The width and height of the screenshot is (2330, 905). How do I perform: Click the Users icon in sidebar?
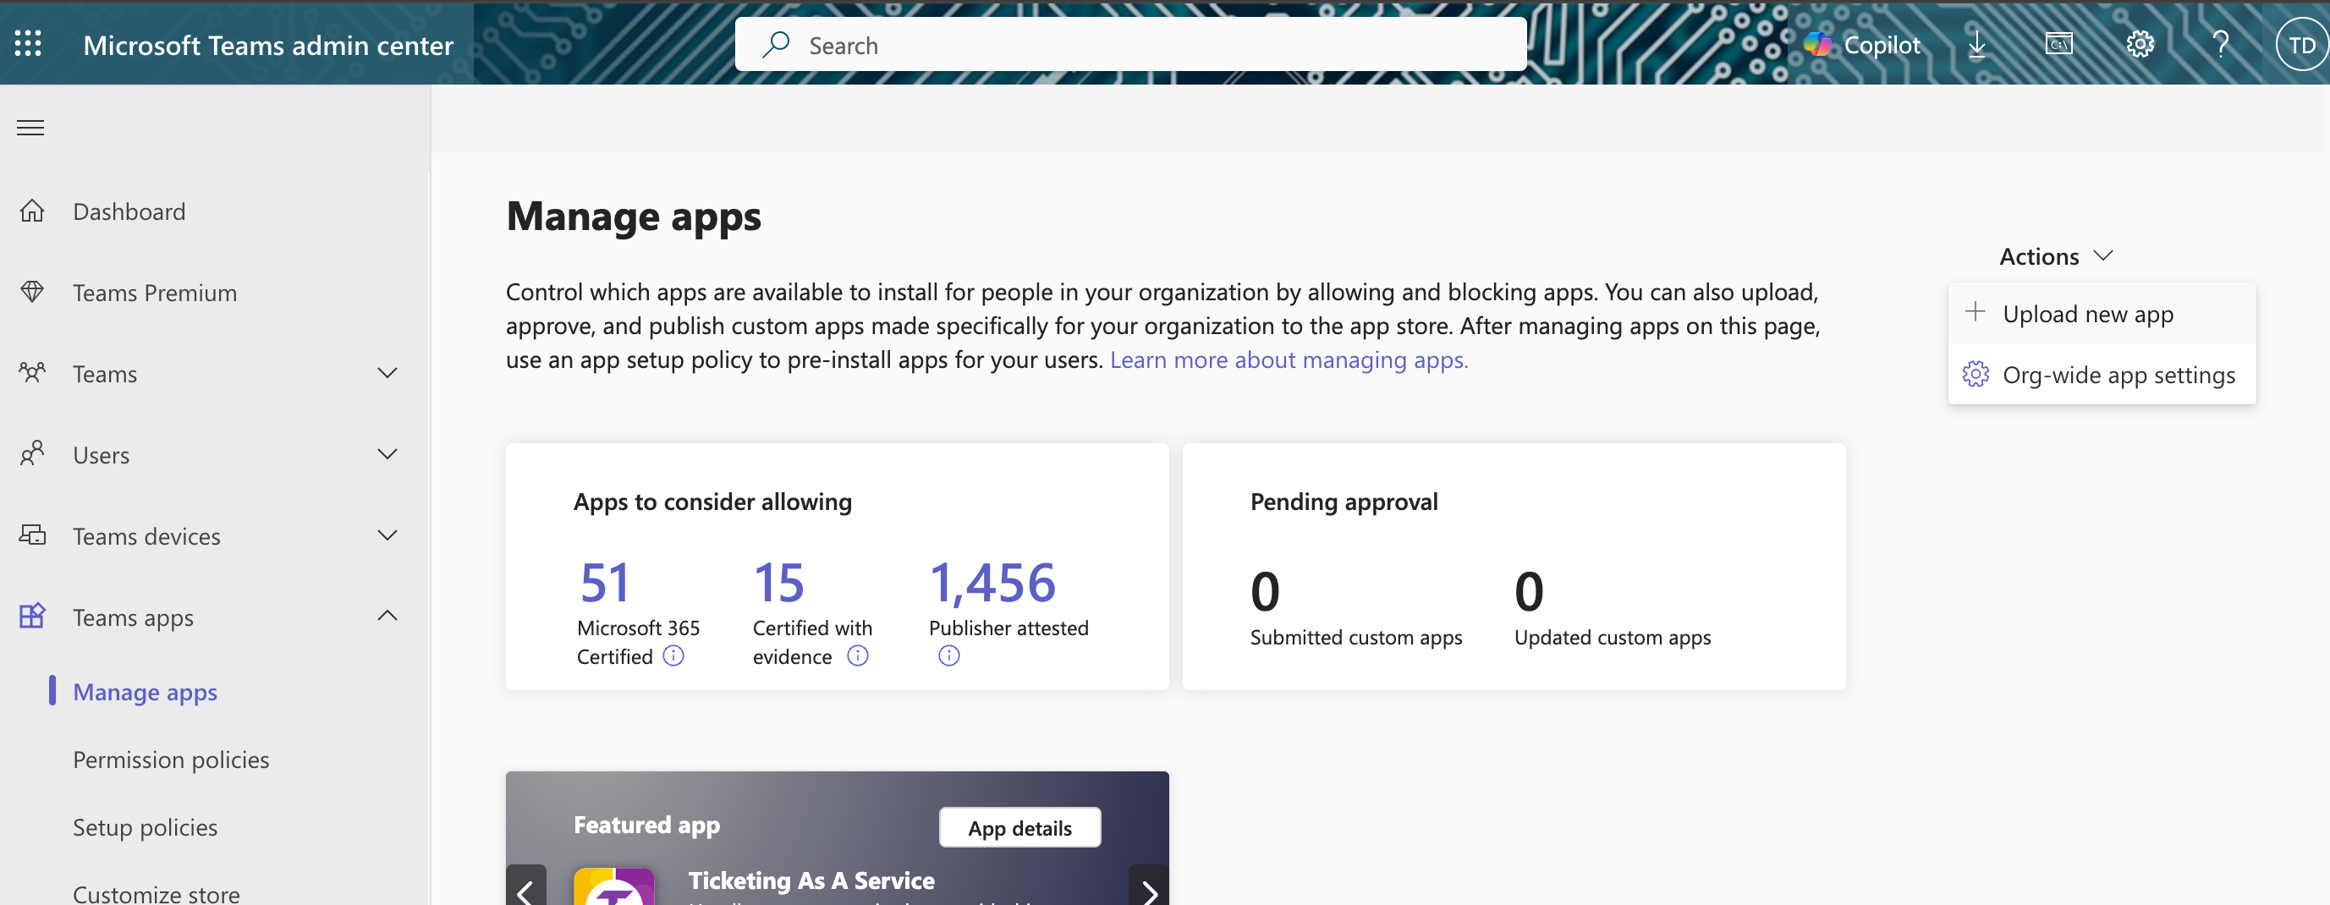pyautogui.click(x=32, y=453)
